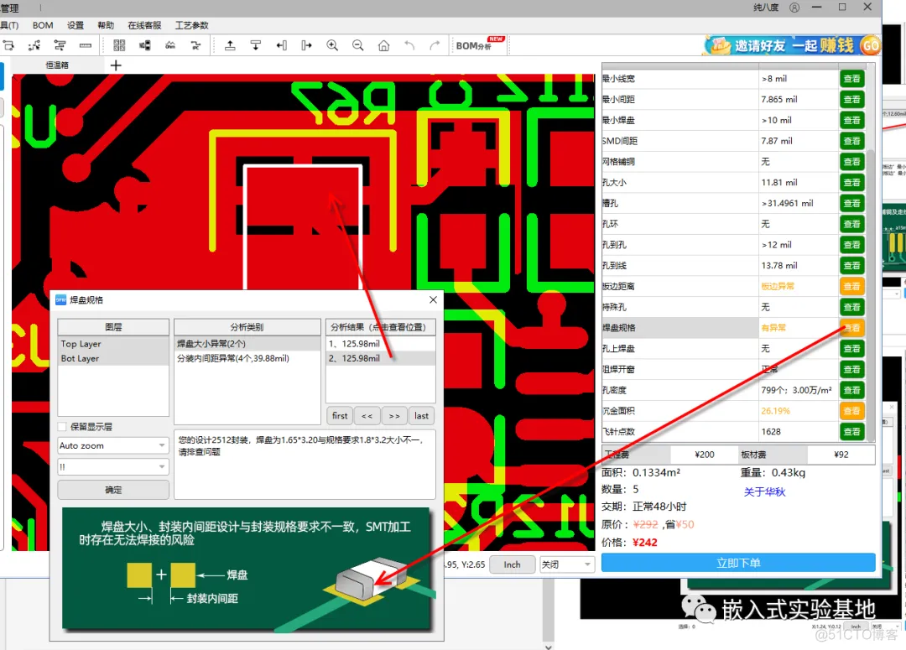Screen dimensions: 906x650
Task: Click 查看 for SMD间距 row
Action: coord(851,141)
